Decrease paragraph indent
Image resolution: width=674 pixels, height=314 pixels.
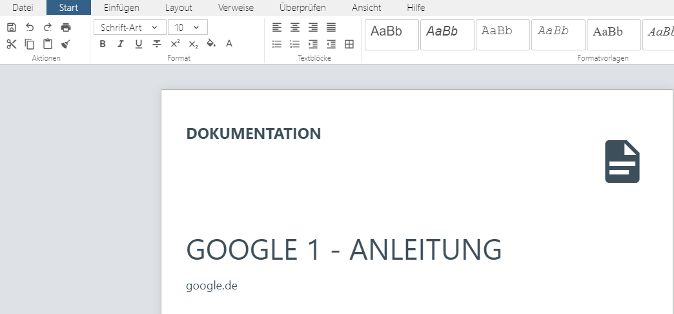click(x=331, y=44)
